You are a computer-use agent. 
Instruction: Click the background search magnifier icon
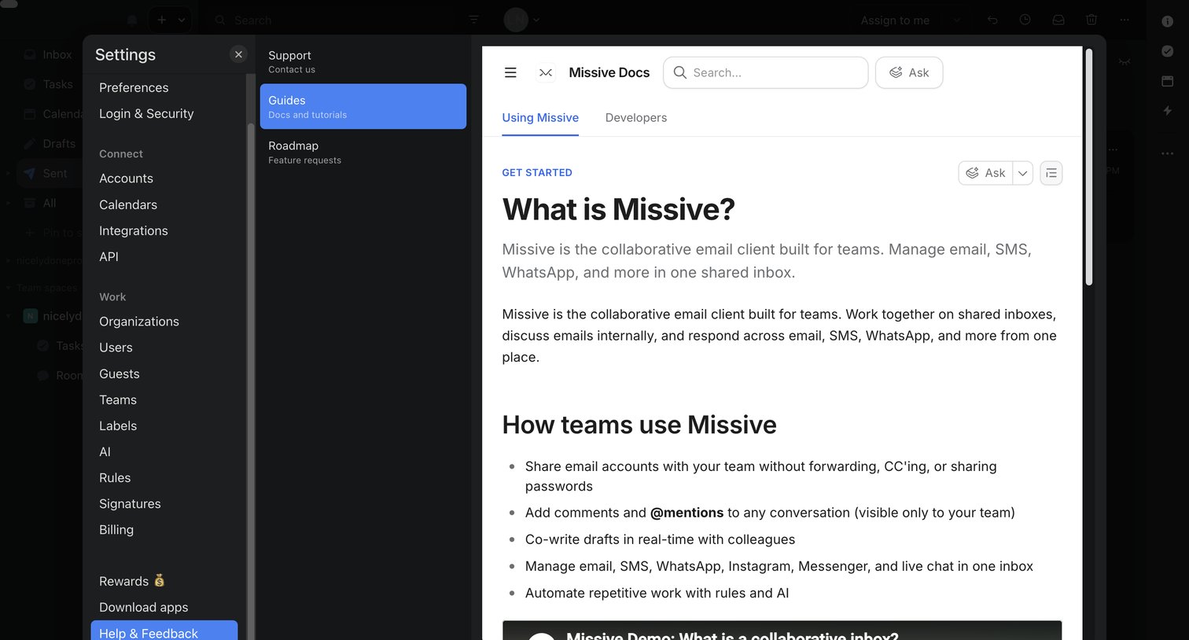click(x=220, y=20)
